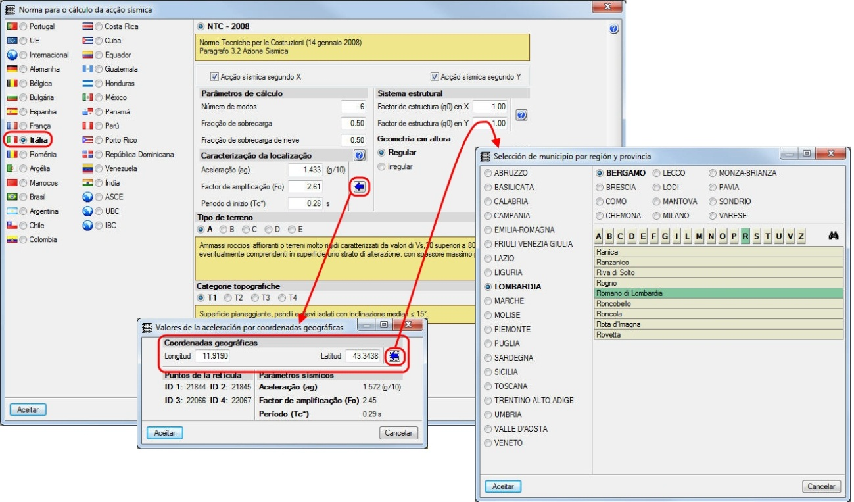Choose the VENETO region option

(x=488, y=443)
